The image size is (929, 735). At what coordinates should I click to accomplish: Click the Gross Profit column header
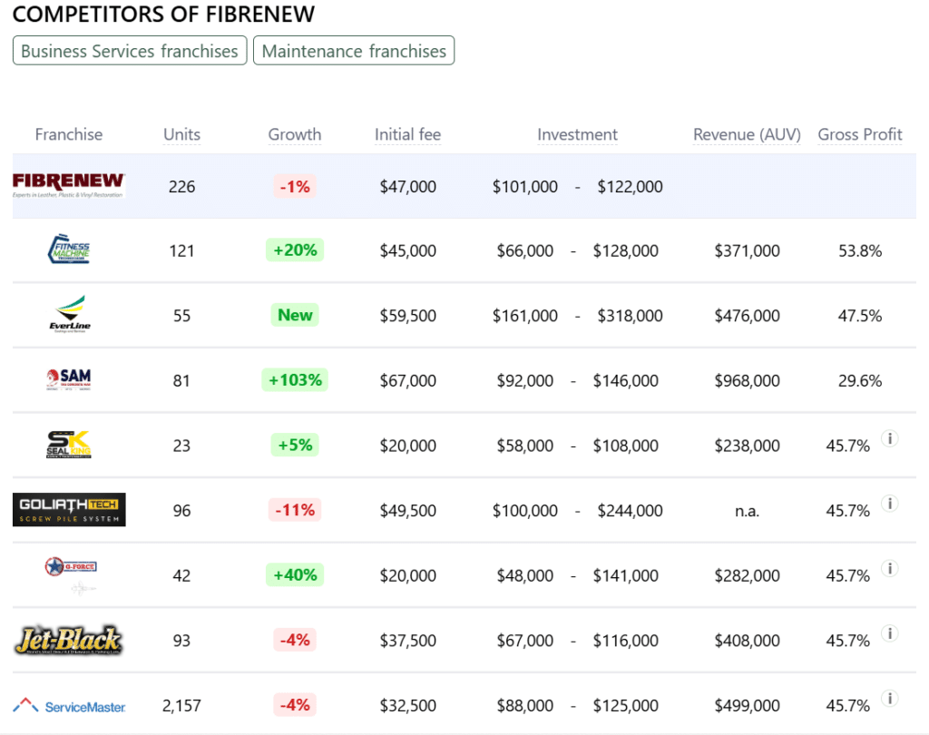860,134
